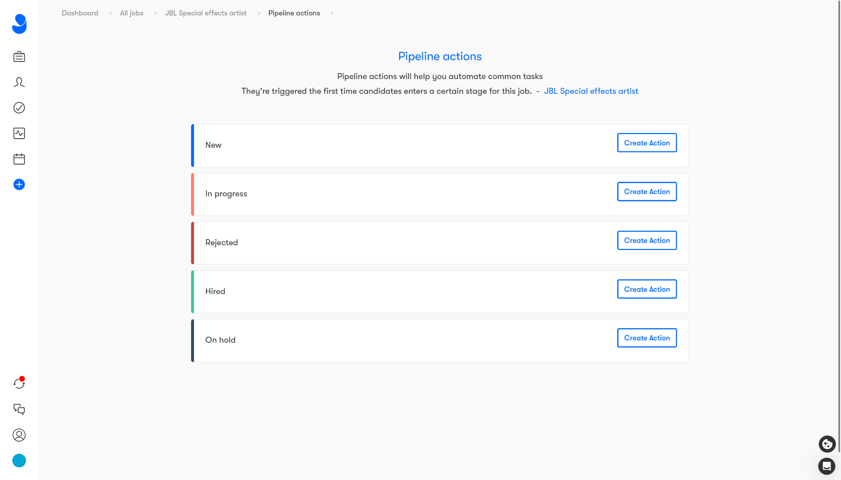Viewport: 841px width, 480px height.
Task: Open the tasks checkmark icon in sidebar
Action: [19, 108]
